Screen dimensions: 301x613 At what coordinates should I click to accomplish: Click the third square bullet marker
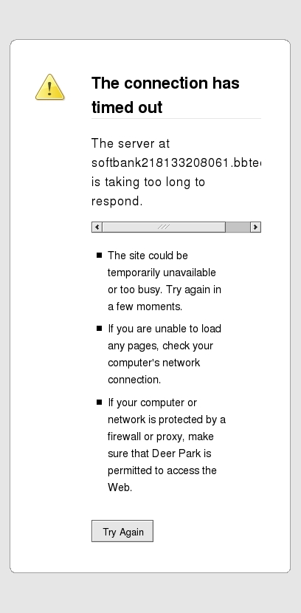click(99, 402)
